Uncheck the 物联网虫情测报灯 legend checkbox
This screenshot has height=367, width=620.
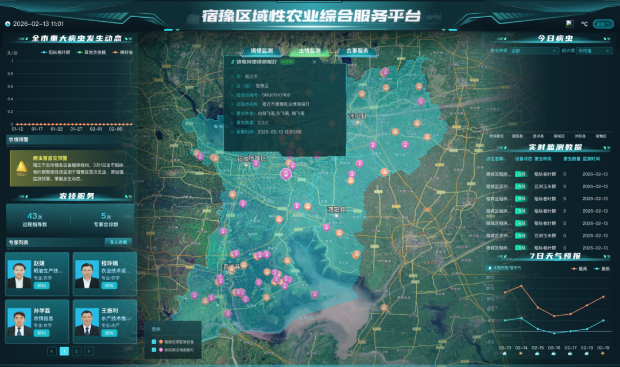coord(154,350)
